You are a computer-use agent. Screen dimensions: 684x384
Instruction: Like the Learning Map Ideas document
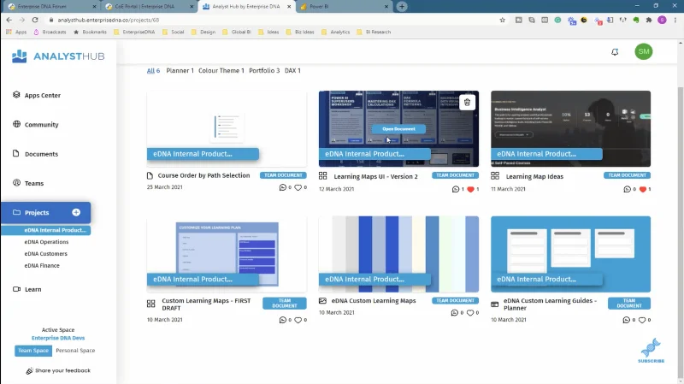click(642, 189)
